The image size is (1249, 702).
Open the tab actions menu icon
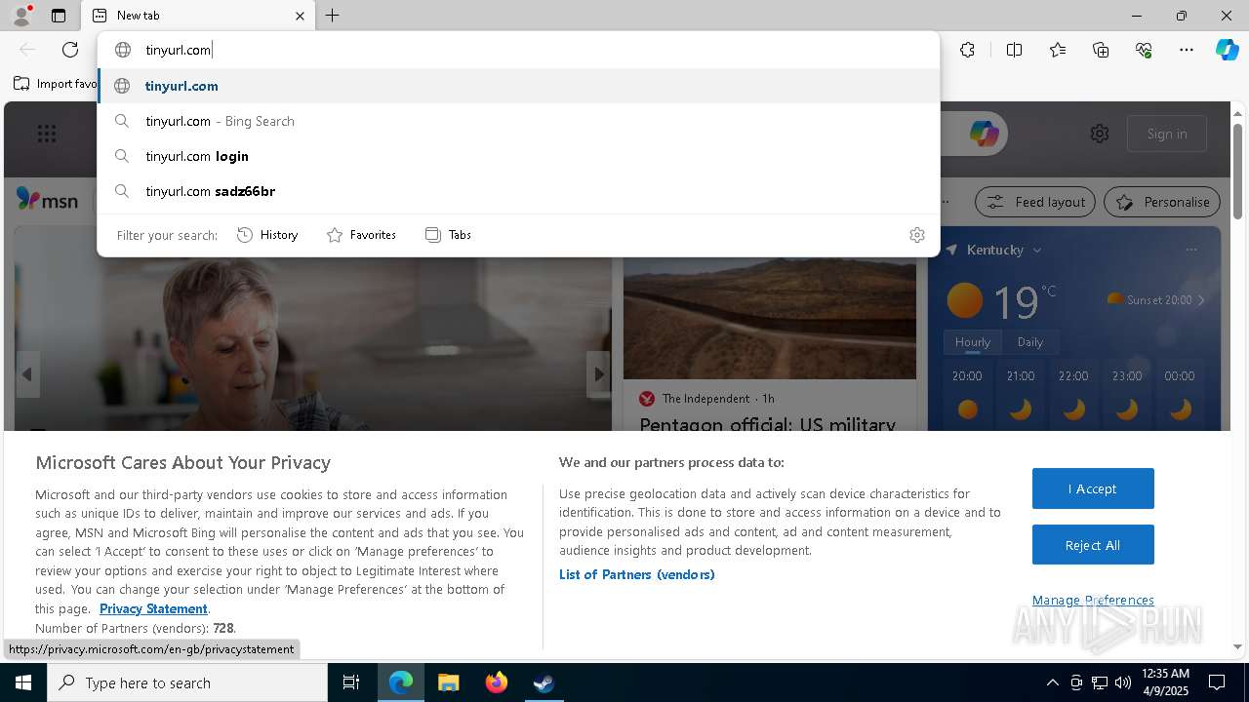[59, 16]
